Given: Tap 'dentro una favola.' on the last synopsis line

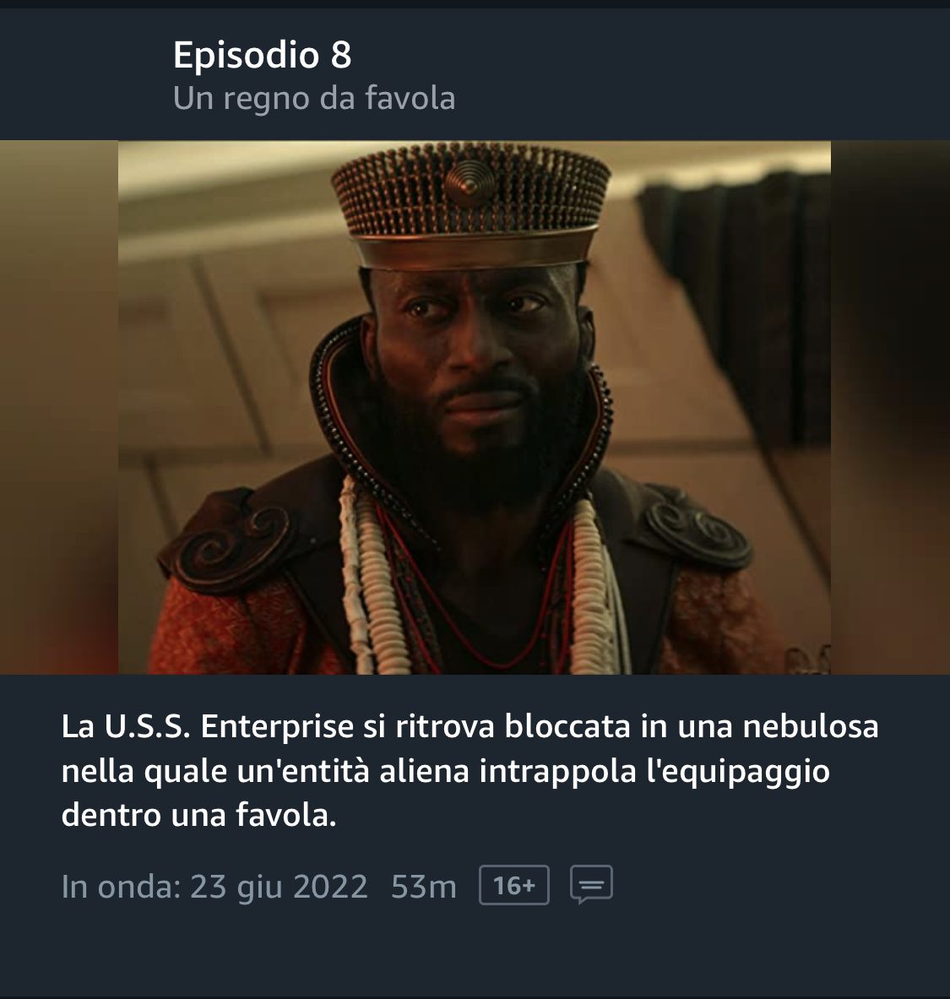Looking at the screenshot, I should point(198,815).
